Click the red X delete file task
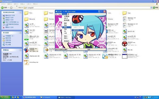Image resolution: width=159 pixels, height=99 pixels. (x=4, y=27)
